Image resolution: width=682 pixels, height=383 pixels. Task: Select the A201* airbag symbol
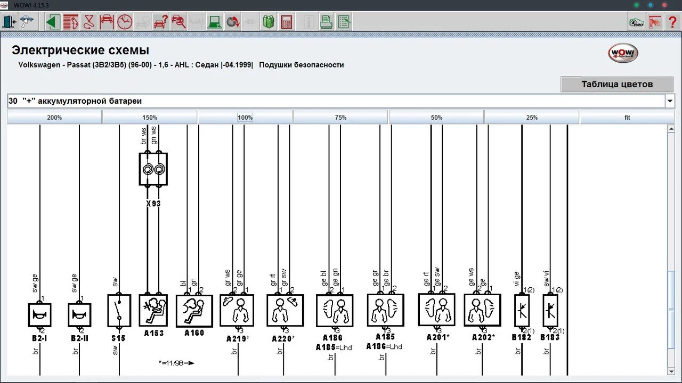[x=436, y=310]
